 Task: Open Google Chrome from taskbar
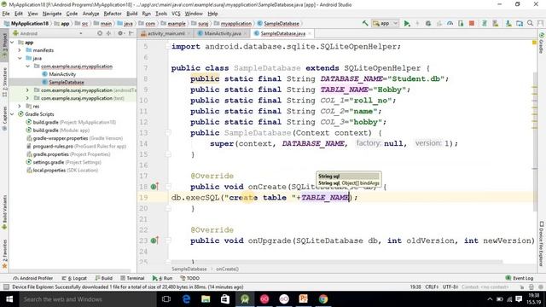coord(323,299)
